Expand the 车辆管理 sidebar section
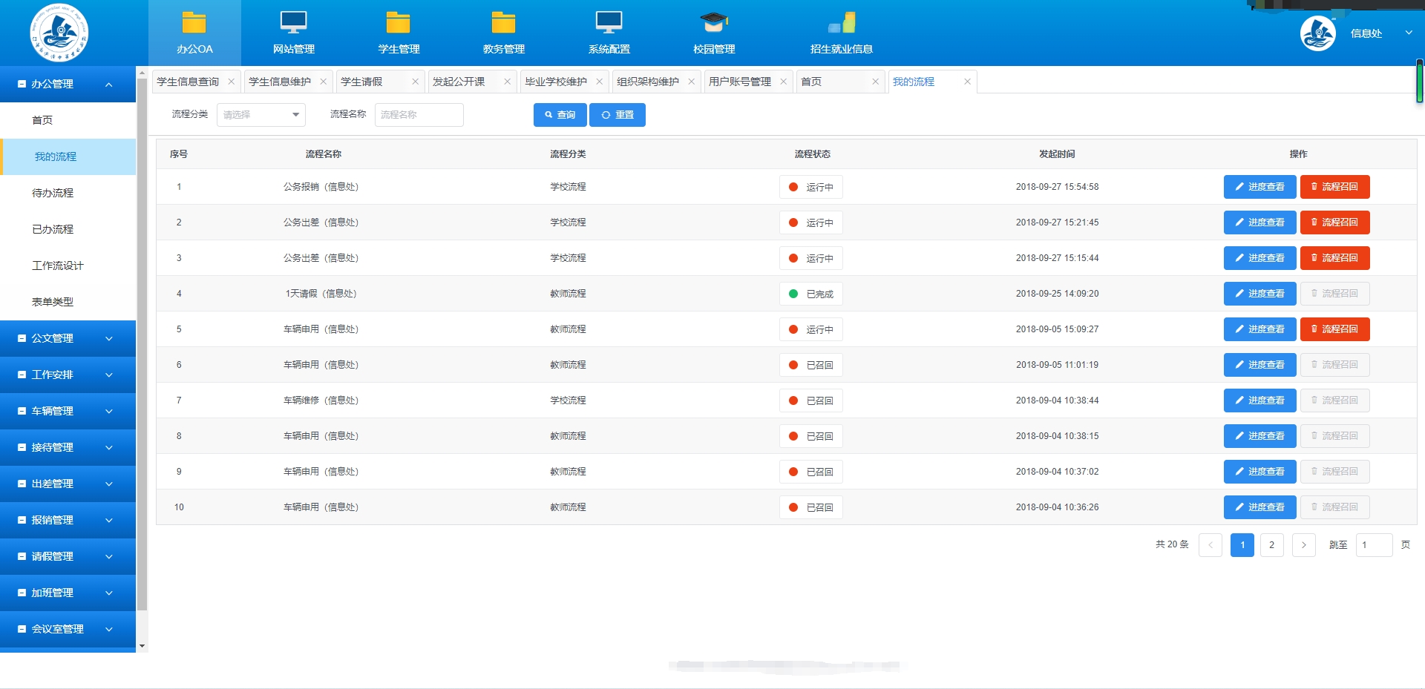This screenshot has height=689, width=1425. point(68,411)
